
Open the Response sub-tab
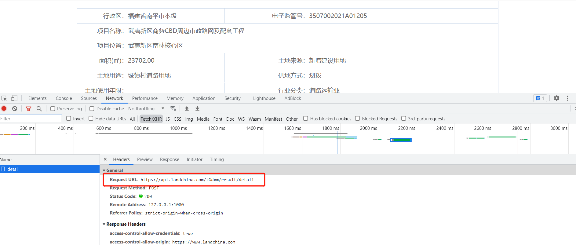[x=170, y=159]
